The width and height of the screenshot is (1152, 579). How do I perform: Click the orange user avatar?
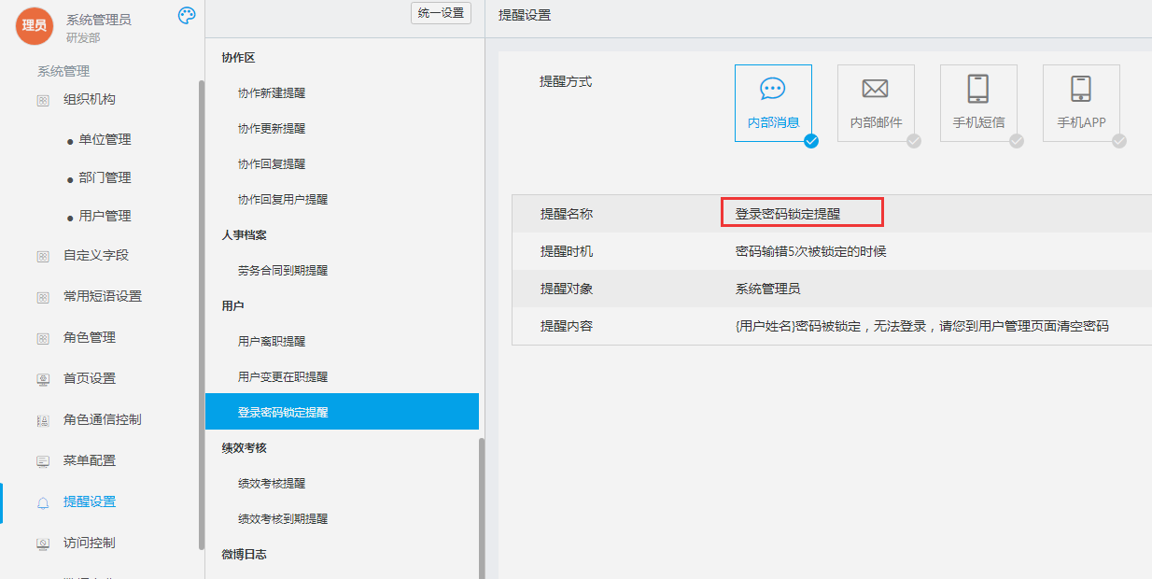pyautogui.click(x=35, y=25)
